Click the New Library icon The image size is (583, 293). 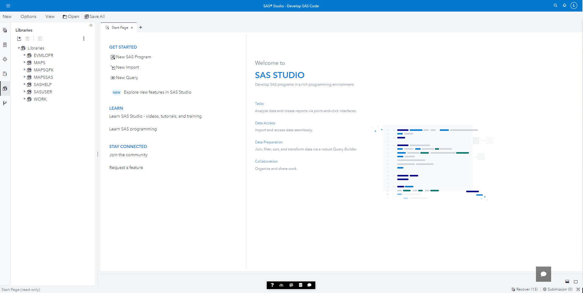(19, 39)
